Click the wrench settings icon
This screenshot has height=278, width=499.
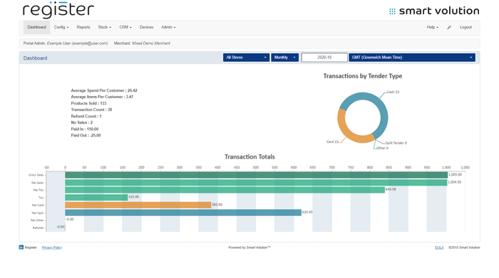(449, 28)
